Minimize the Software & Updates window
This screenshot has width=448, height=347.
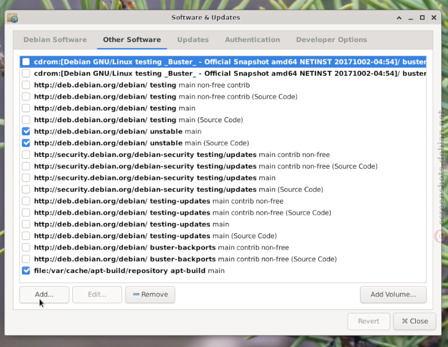tap(411, 18)
